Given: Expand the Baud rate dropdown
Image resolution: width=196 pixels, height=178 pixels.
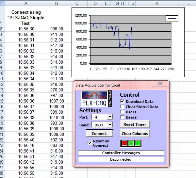Looking at the screenshot, I should coord(110,125).
